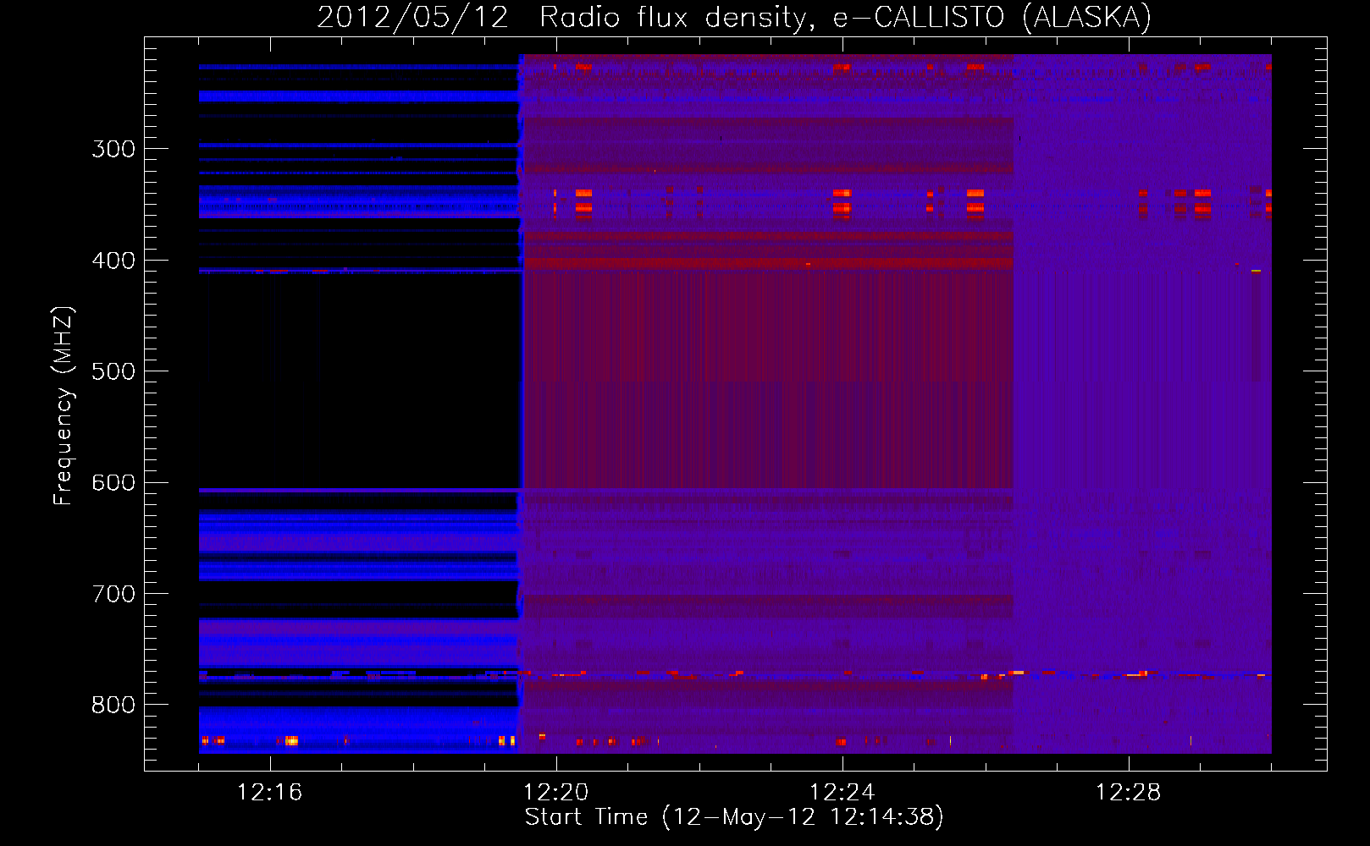Click the 12:16 time tick label
This screenshot has width=1370, height=846.
click(x=269, y=793)
